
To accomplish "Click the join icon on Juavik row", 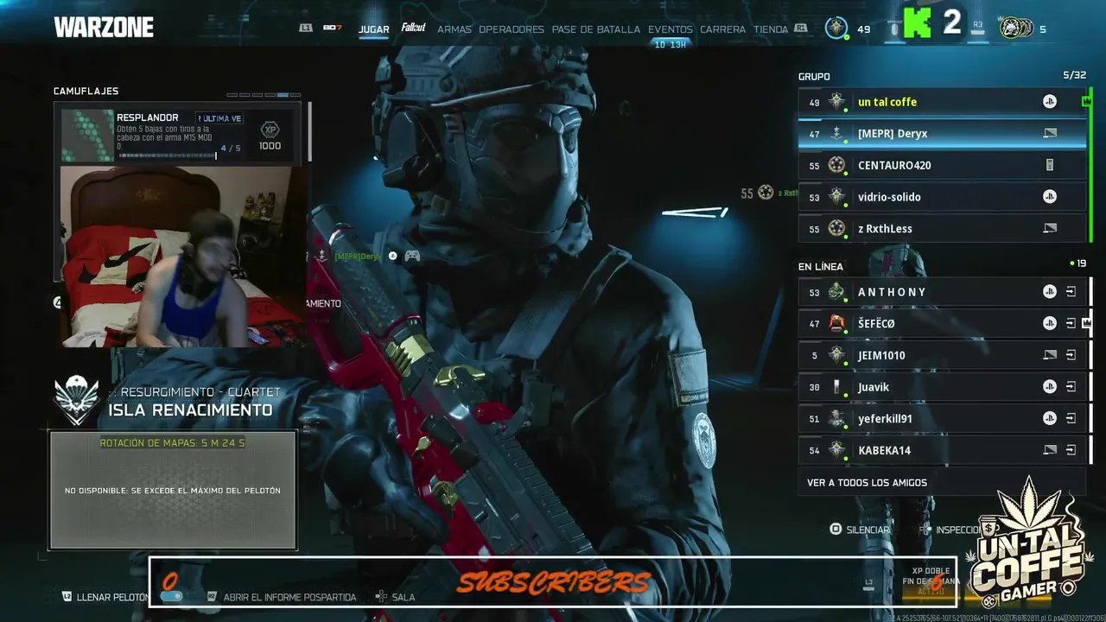I will coord(1071,387).
